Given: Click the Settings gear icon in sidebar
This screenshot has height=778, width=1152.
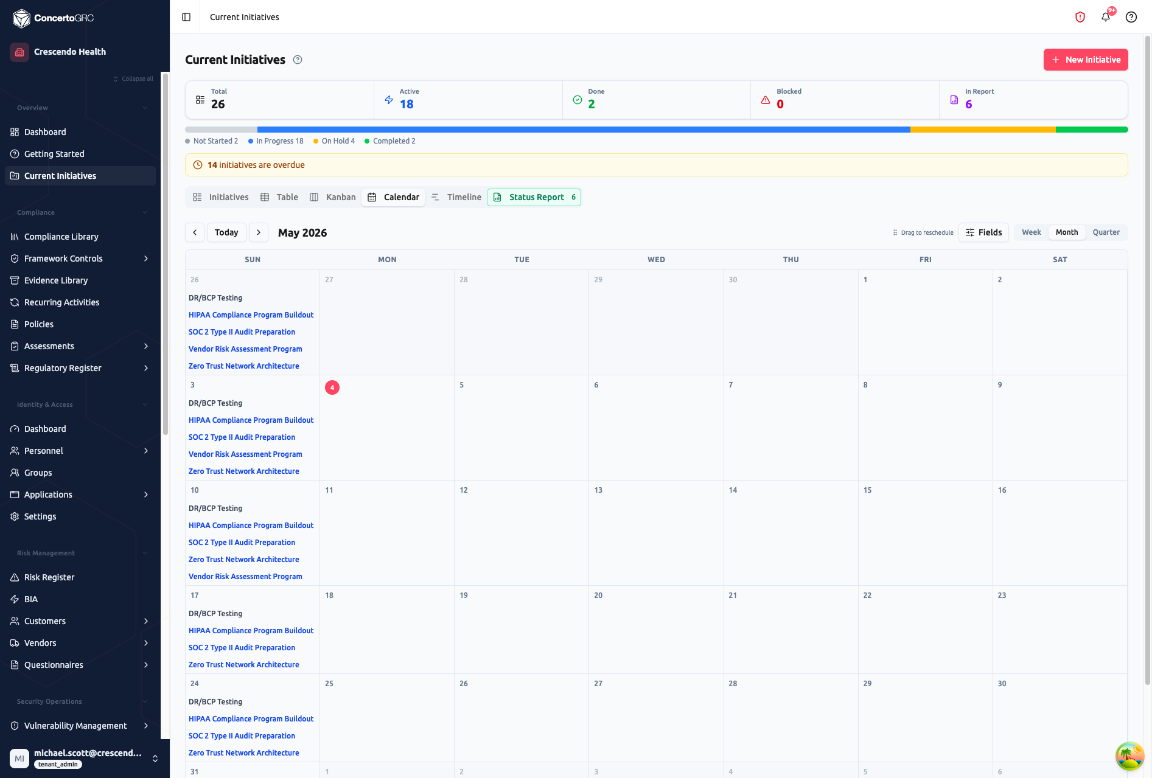Looking at the screenshot, I should (15, 516).
